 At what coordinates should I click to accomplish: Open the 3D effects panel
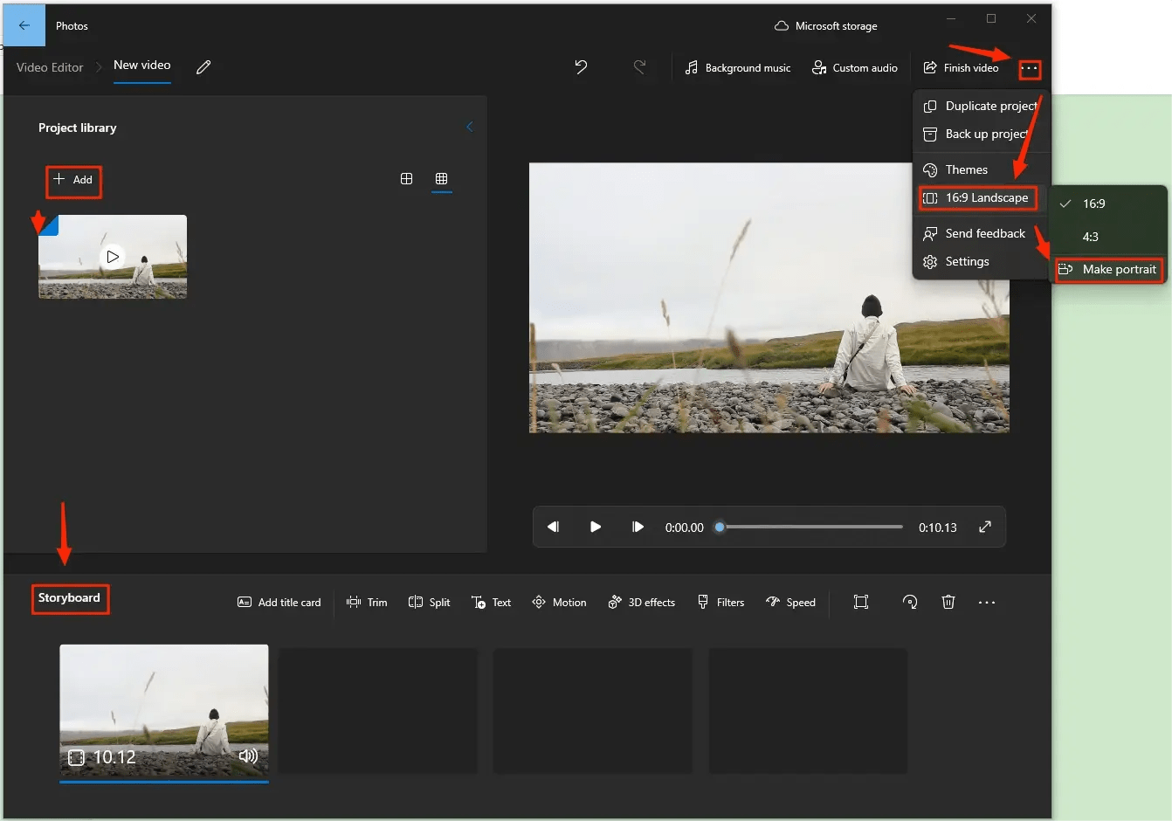coord(642,602)
